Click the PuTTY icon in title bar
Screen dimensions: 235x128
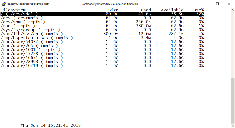click(x=4, y=4)
